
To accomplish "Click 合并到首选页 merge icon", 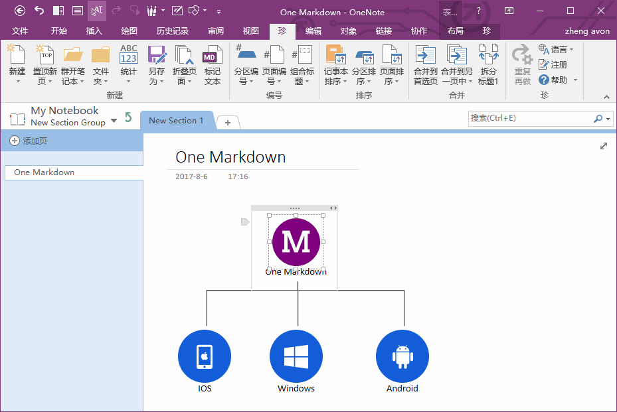I will tap(425, 54).
